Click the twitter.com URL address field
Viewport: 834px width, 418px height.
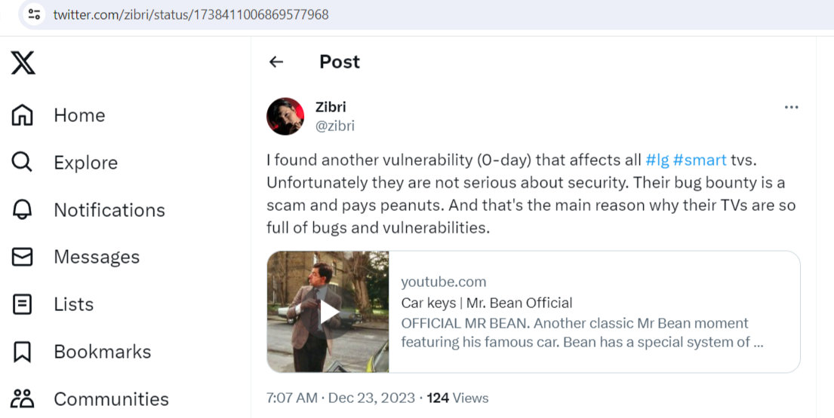[x=191, y=14]
